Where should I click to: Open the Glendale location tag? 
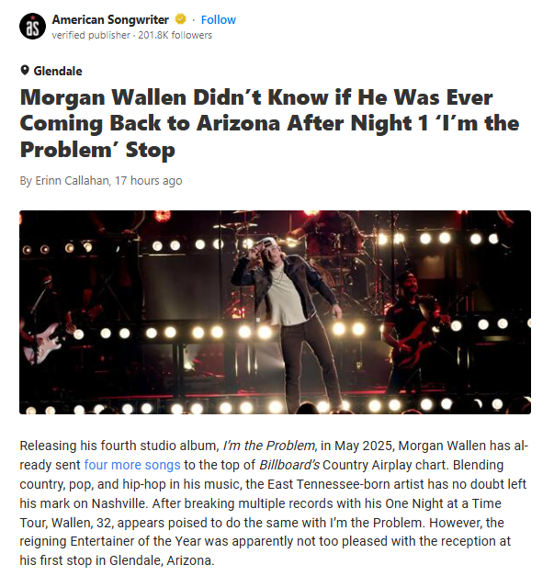point(58,71)
